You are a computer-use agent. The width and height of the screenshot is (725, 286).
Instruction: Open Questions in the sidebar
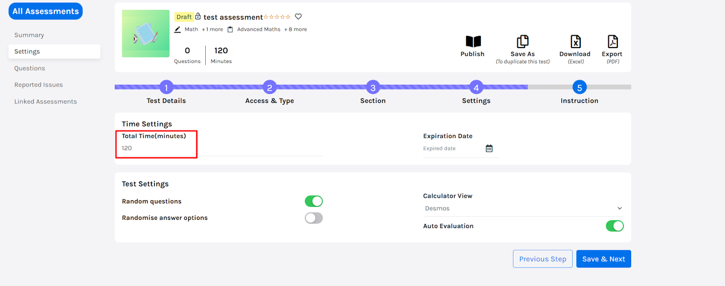[x=29, y=68]
